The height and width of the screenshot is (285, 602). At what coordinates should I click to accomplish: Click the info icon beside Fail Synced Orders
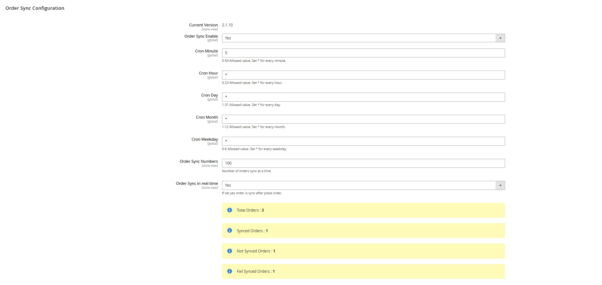[229, 271]
